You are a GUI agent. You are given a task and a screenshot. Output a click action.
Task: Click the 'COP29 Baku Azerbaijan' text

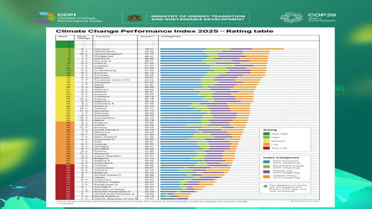322,17
